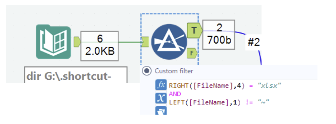
Task: Open the X columns and constants list
Action: coord(161,98)
